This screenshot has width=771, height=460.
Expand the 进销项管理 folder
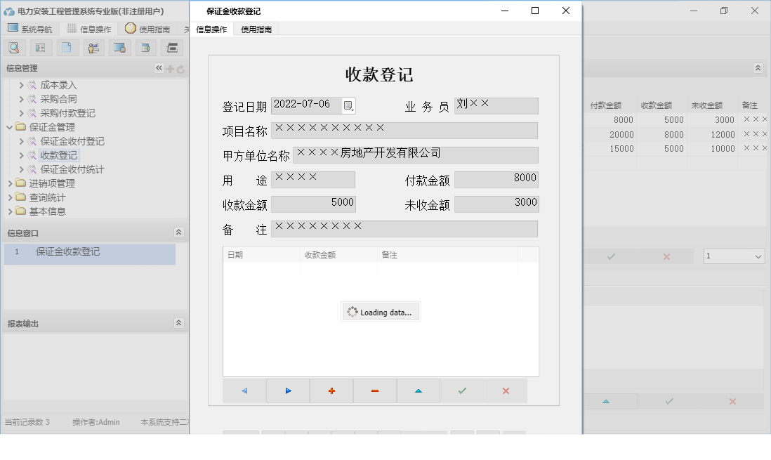tap(10, 183)
